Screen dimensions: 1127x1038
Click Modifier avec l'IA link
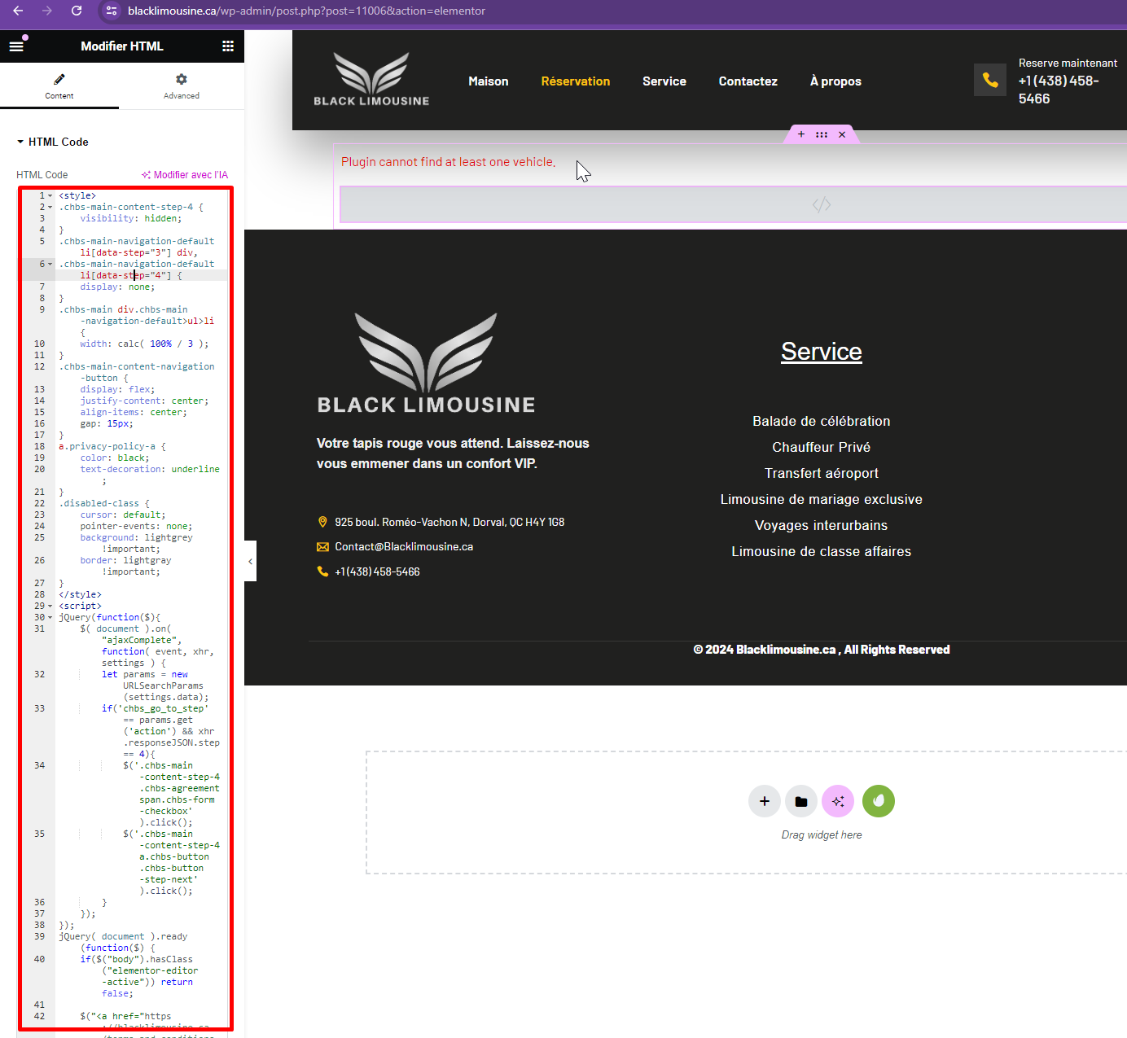pyautogui.click(x=185, y=175)
